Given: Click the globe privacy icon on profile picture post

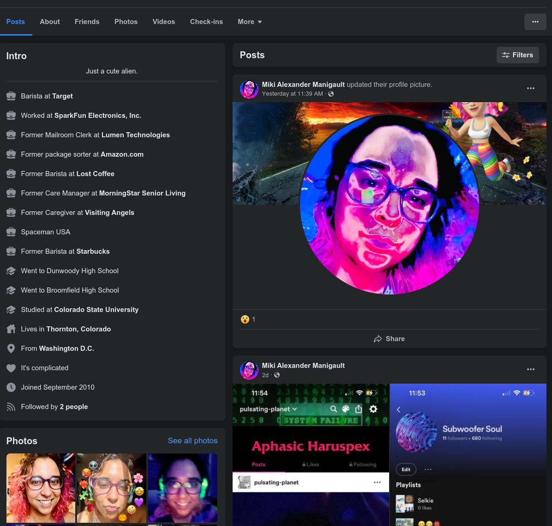Looking at the screenshot, I should tap(331, 94).
